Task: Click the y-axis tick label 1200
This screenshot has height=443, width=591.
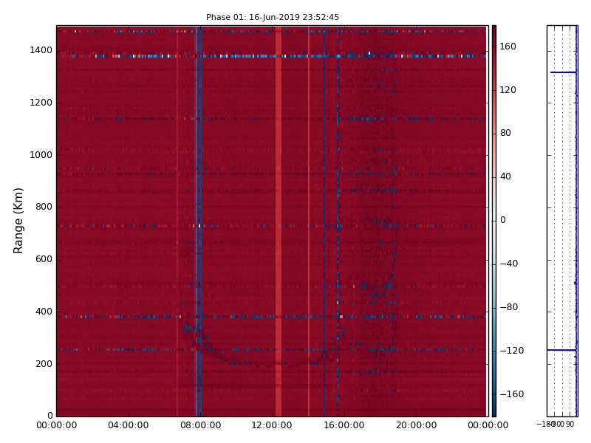Action: pos(41,103)
